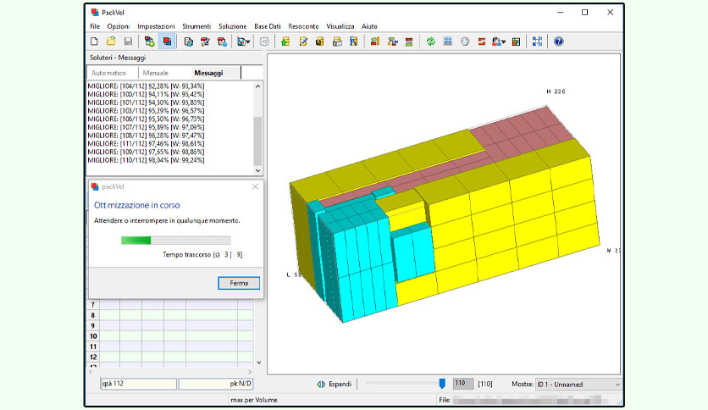Click the blue grid window icon

447,42
